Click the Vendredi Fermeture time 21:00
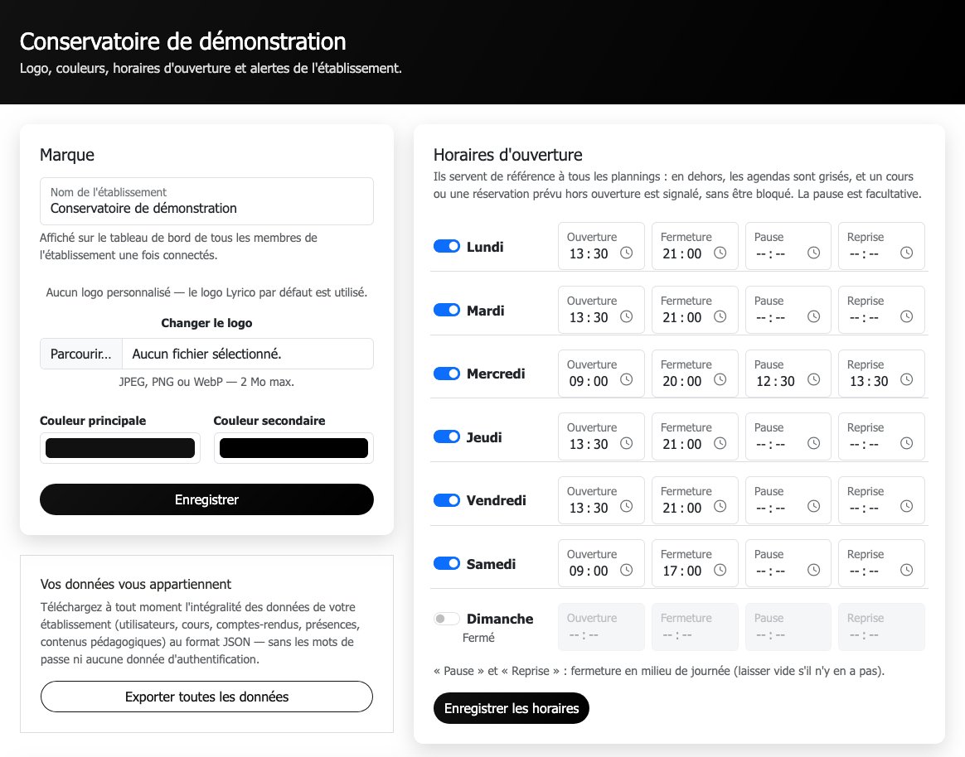Screen dimensions: 965x757 (682, 508)
